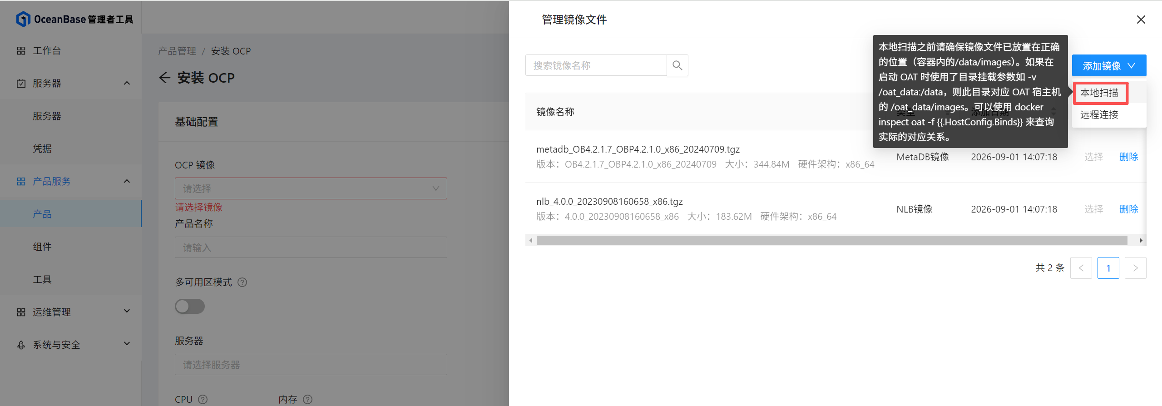The width and height of the screenshot is (1162, 406).
Task: Choose the metadb image via 选择
Action: [x=1093, y=157]
